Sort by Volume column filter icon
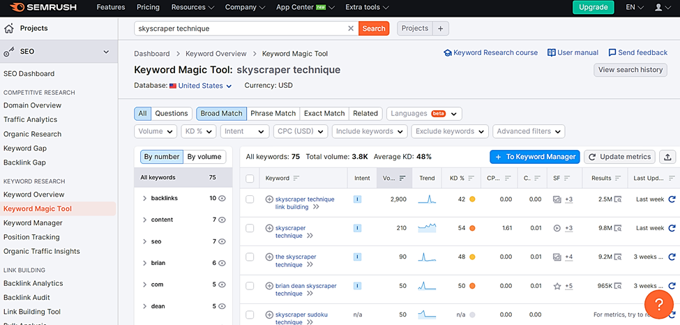Viewport: 680px width, 325px height. (x=402, y=179)
